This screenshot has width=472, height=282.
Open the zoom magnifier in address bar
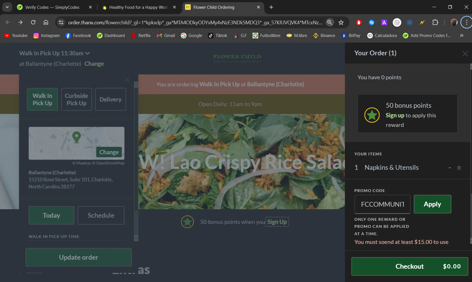click(329, 22)
